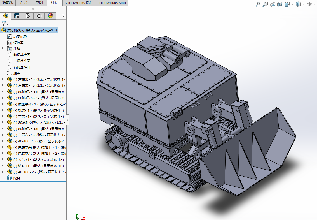Select the 清污机器人 root assembly node
The width and height of the screenshot is (317, 220).
(x=29, y=30)
